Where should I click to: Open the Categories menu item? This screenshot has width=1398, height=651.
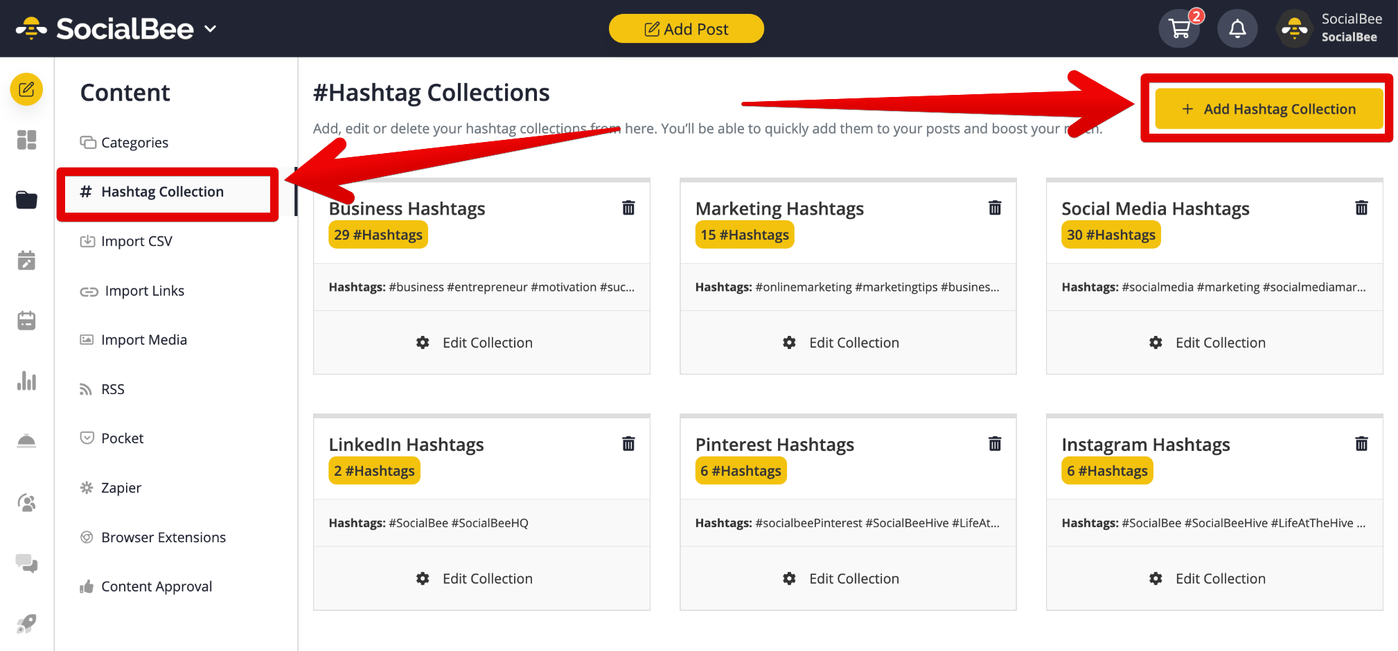(134, 143)
